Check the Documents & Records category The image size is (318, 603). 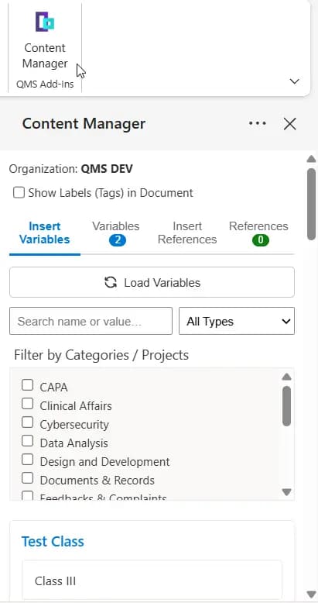(27, 478)
